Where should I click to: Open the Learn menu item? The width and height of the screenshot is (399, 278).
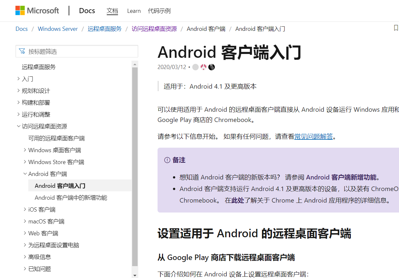tap(134, 11)
